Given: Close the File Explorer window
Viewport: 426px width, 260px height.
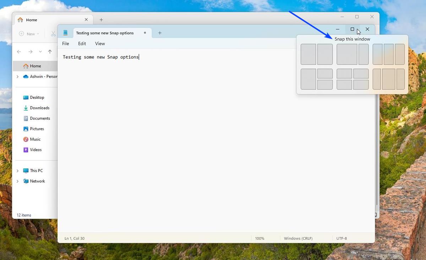Looking at the screenshot, I should 372,17.
